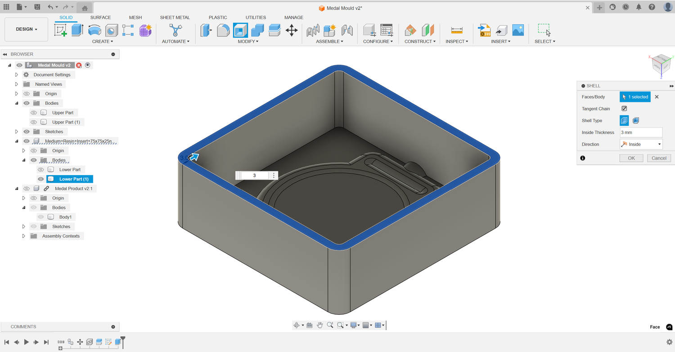This screenshot has height=352, width=675.
Task: Click the Insert SVG icon
Action: (484, 30)
